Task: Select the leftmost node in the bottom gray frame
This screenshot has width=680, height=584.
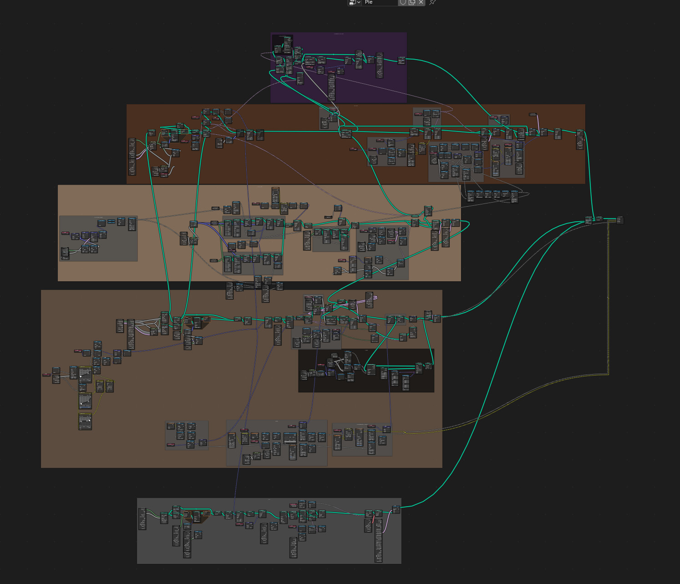Action: click(142, 519)
